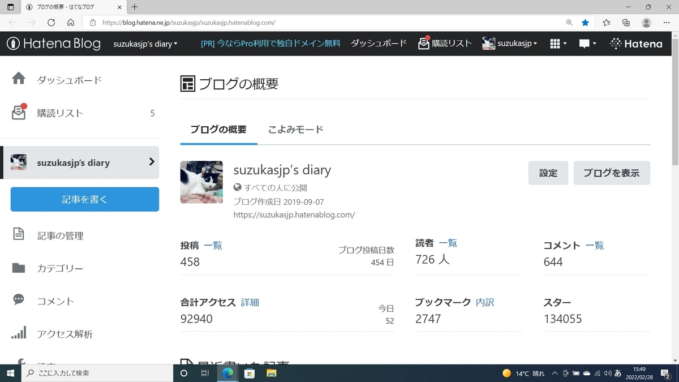Screen dimensions: 679x382
Task: Open the notifications speech bubble dropdown
Action: 587,44
